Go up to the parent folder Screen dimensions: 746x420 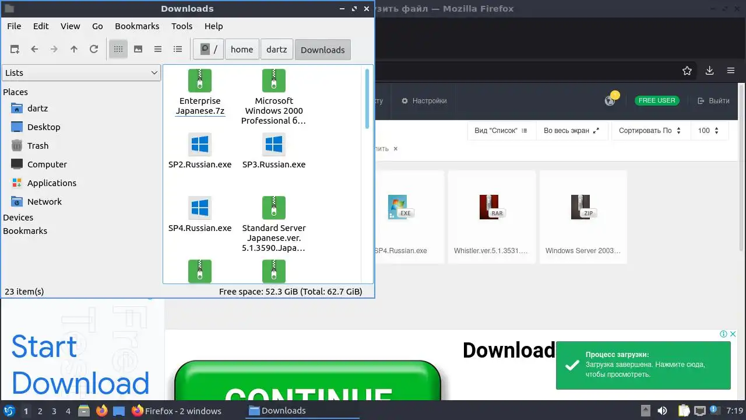74,50
